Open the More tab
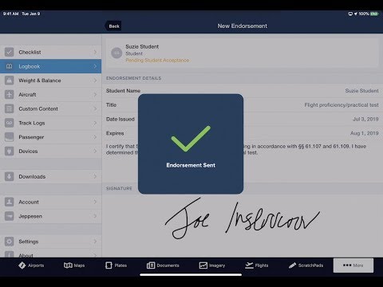 [353, 265]
